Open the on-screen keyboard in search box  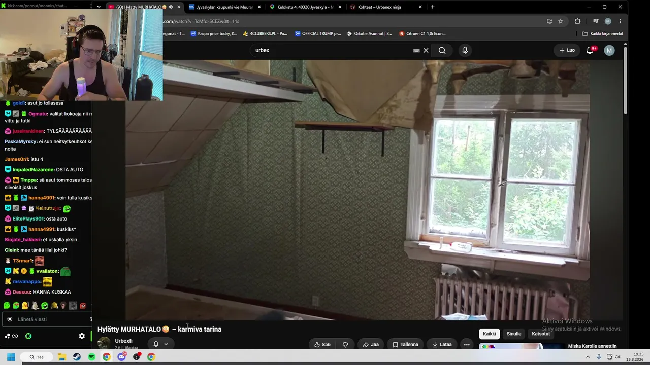point(416,50)
